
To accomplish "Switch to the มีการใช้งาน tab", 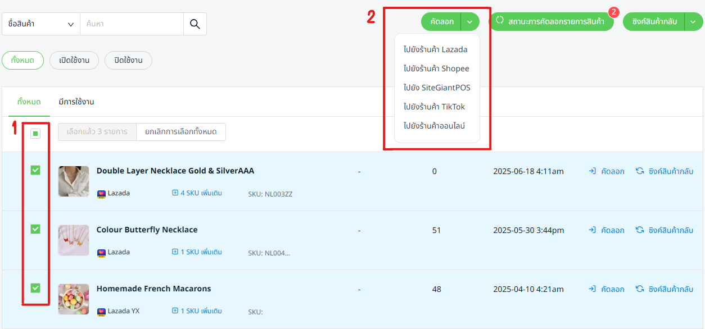I will tap(76, 102).
